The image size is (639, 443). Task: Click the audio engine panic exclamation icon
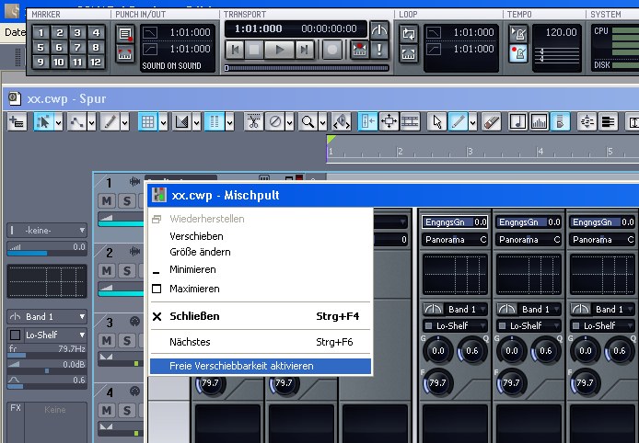click(x=379, y=50)
